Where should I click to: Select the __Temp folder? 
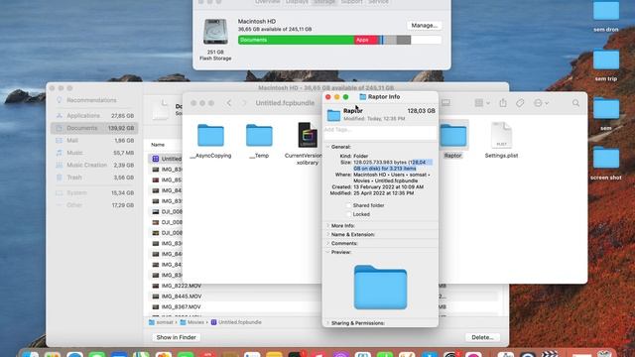259,141
